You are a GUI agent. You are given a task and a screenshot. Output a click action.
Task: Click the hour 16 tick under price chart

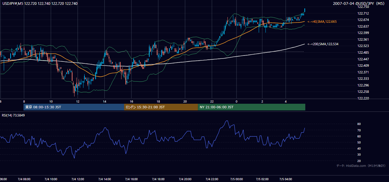(131, 101)
